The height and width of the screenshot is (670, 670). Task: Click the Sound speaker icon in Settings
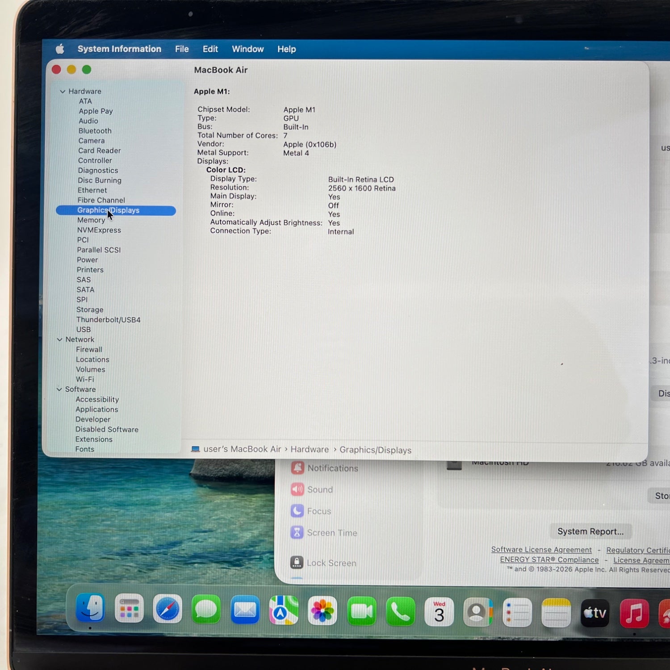coord(297,489)
